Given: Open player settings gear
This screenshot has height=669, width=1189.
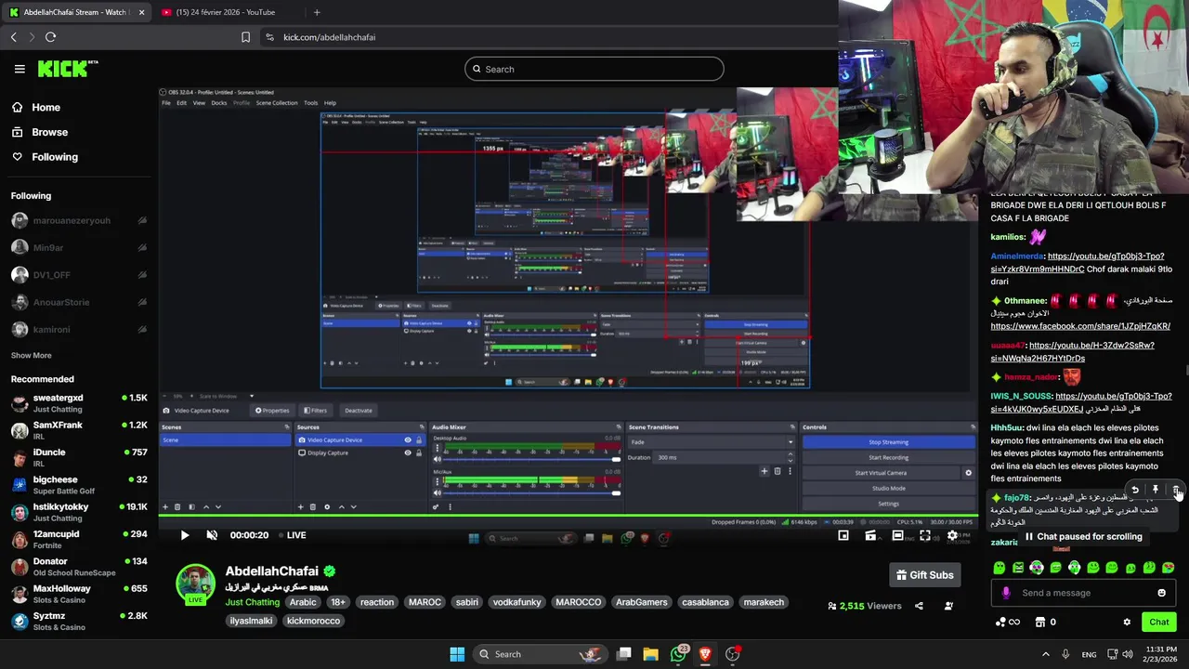Looking at the screenshot, I should (952, 535).
